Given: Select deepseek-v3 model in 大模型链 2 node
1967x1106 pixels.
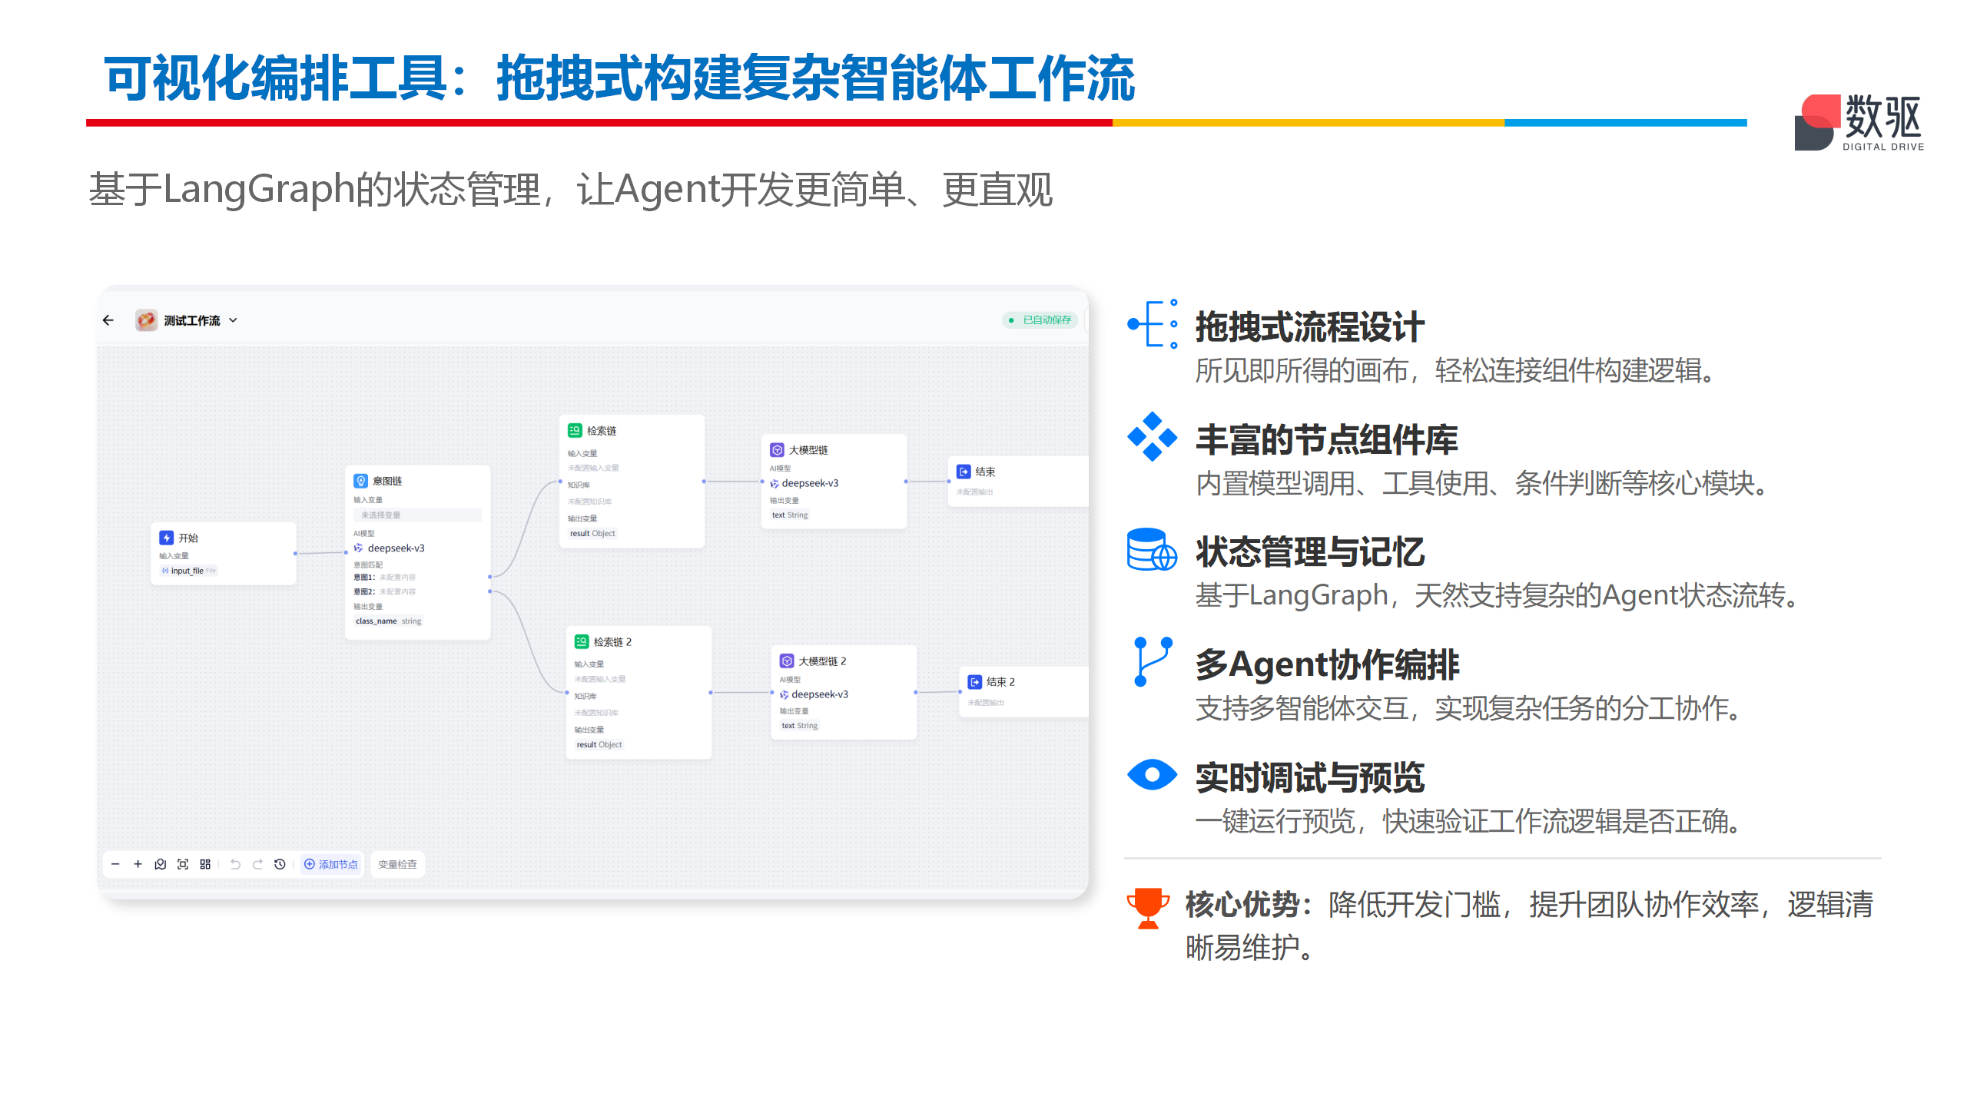Looking at the screenshot, I should pos(814,694).
